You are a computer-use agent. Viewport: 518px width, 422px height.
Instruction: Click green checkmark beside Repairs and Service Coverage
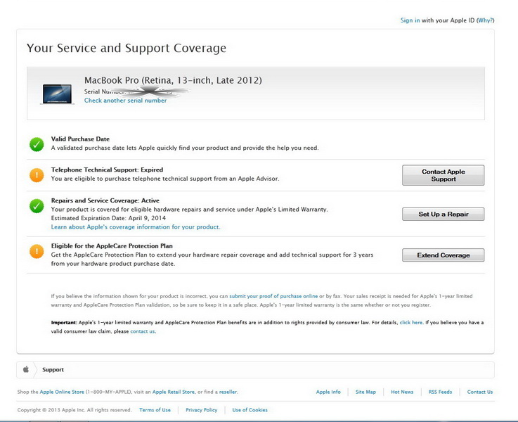(x=37, y=206)
